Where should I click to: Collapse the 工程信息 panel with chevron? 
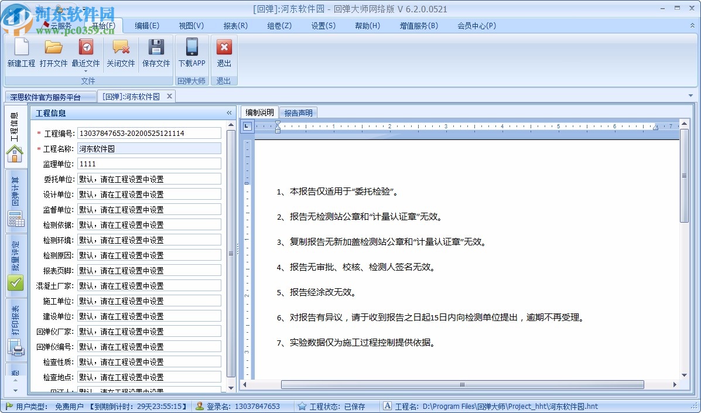tap(229, 112)
